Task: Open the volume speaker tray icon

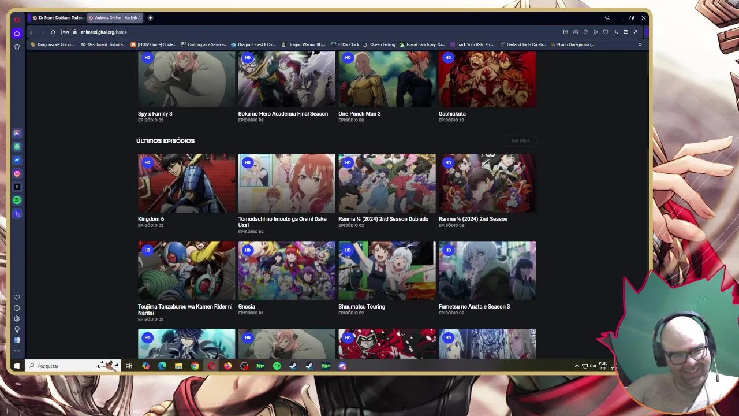Action: [x=592, y=366]
